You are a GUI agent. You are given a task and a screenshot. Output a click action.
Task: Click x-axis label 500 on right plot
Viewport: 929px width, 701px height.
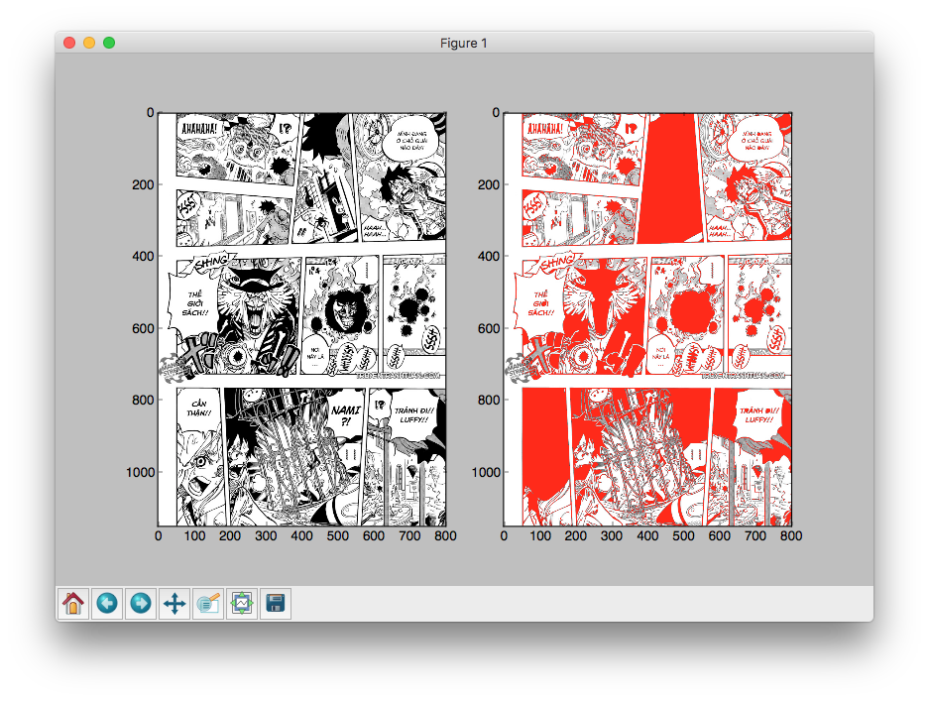[x=683, y=535]
